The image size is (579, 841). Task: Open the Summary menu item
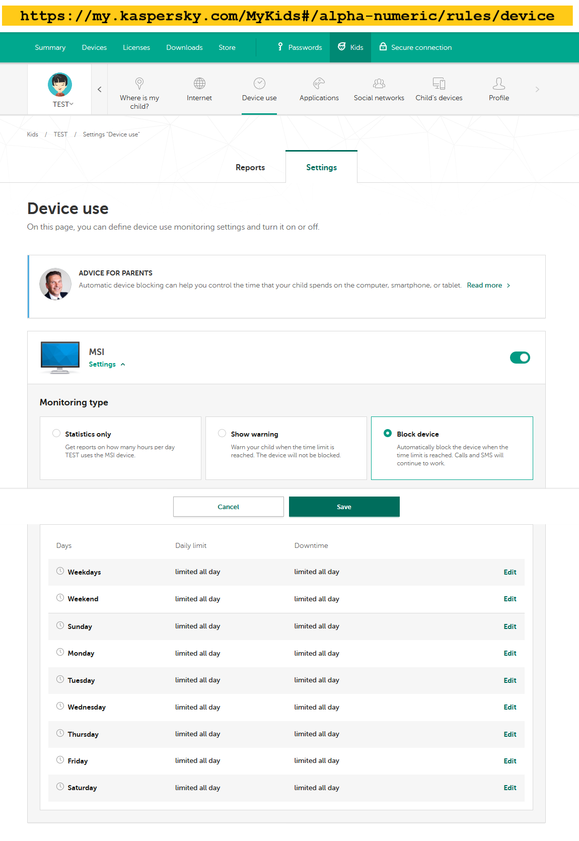tap(50, 47)
